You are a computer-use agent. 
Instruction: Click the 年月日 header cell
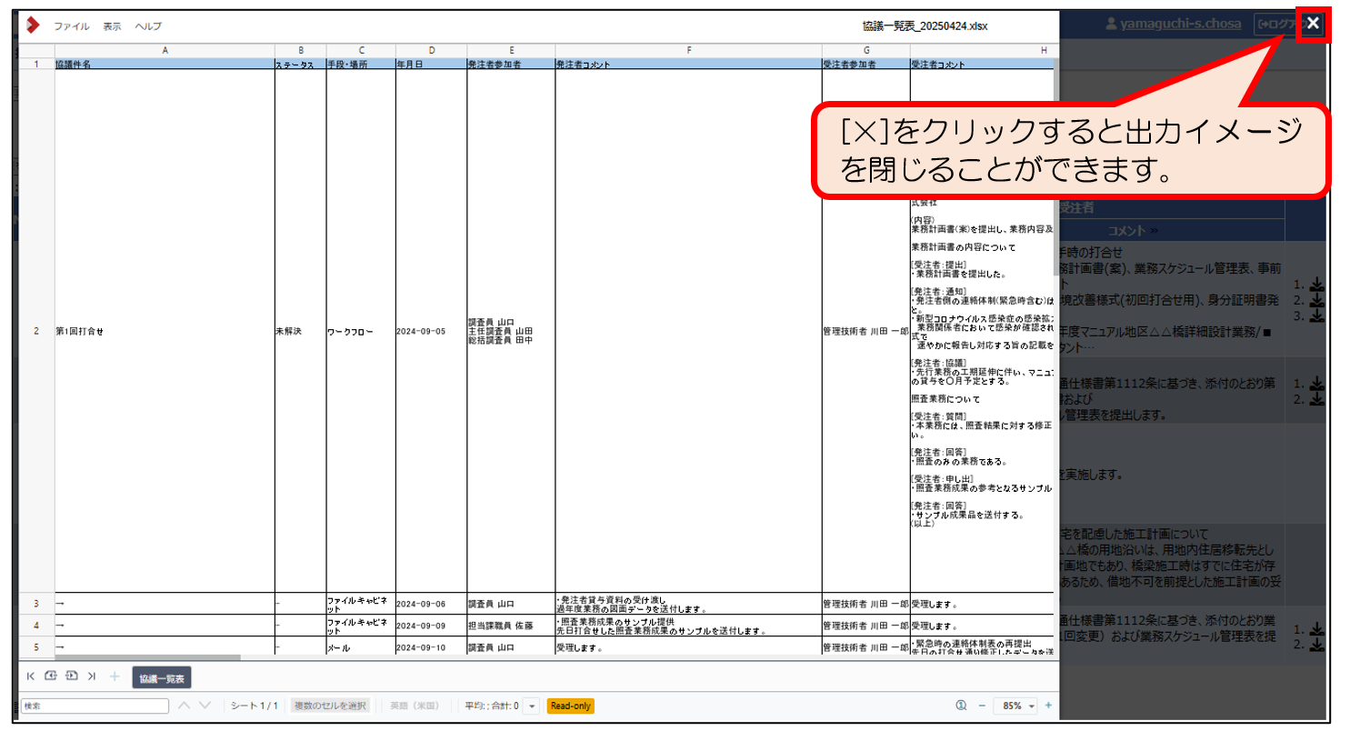coord(431,64)
